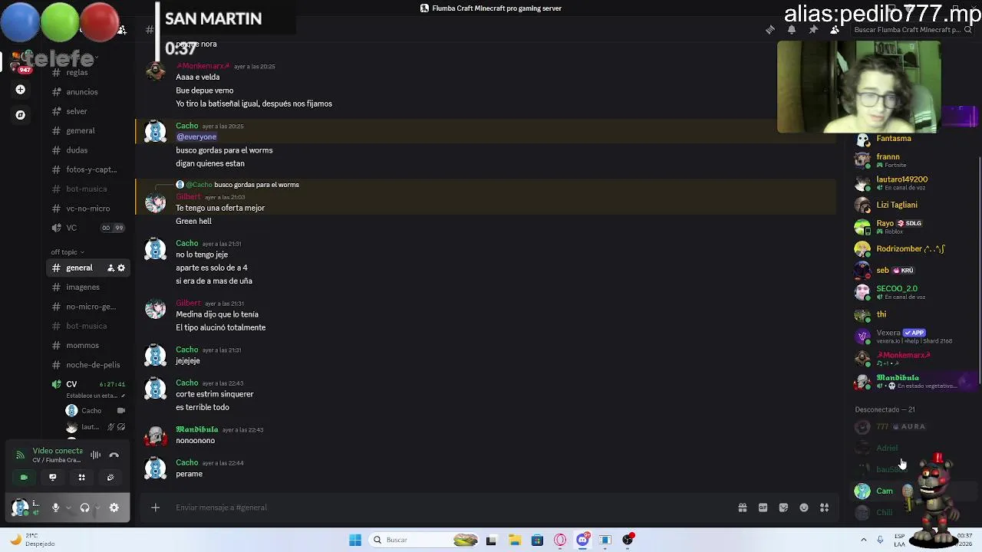Open the sticker picker
This screenshot has width=982, height=552.
tap(783, 508)
